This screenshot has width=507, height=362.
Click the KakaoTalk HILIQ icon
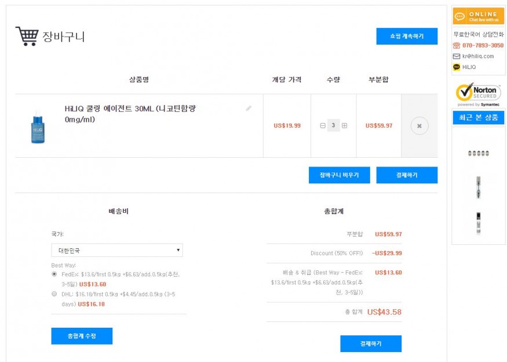457,67
